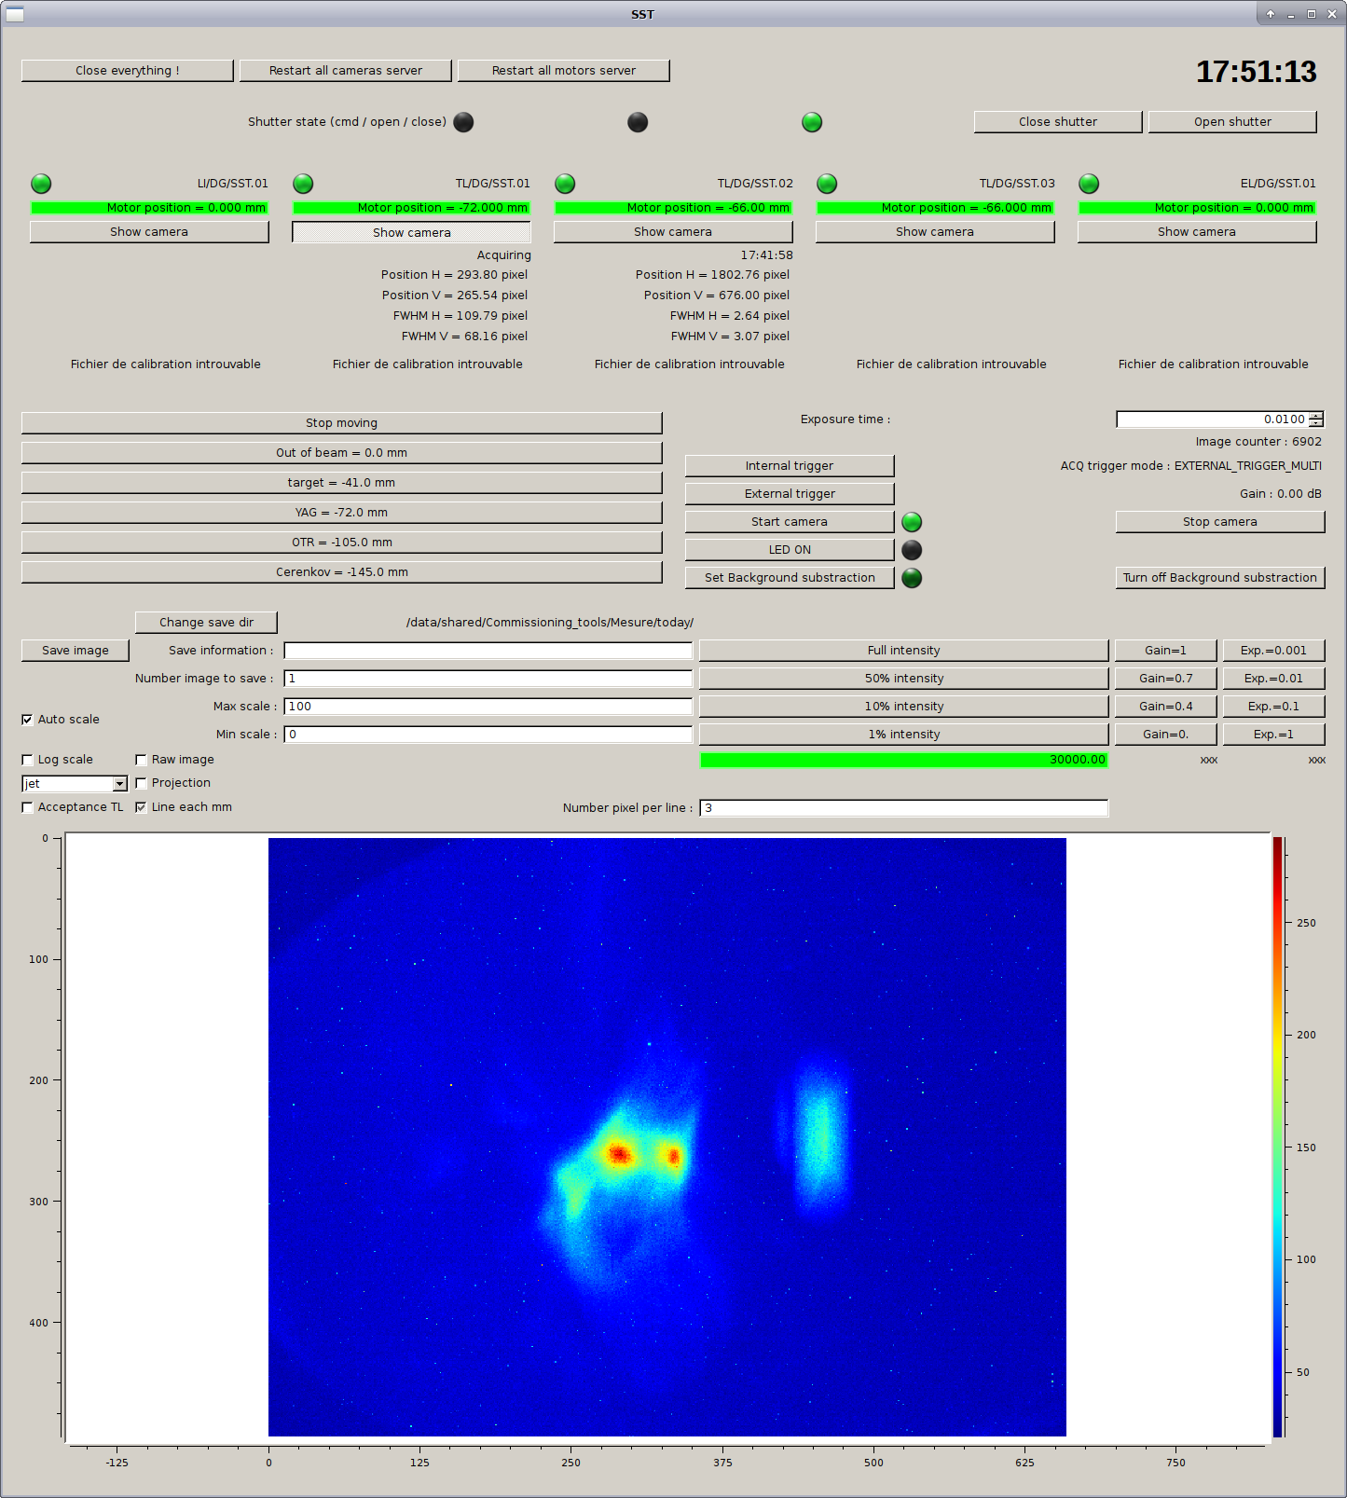
Task: Move screen to YAG = -72.0 mm
Action: coord(341,513)
